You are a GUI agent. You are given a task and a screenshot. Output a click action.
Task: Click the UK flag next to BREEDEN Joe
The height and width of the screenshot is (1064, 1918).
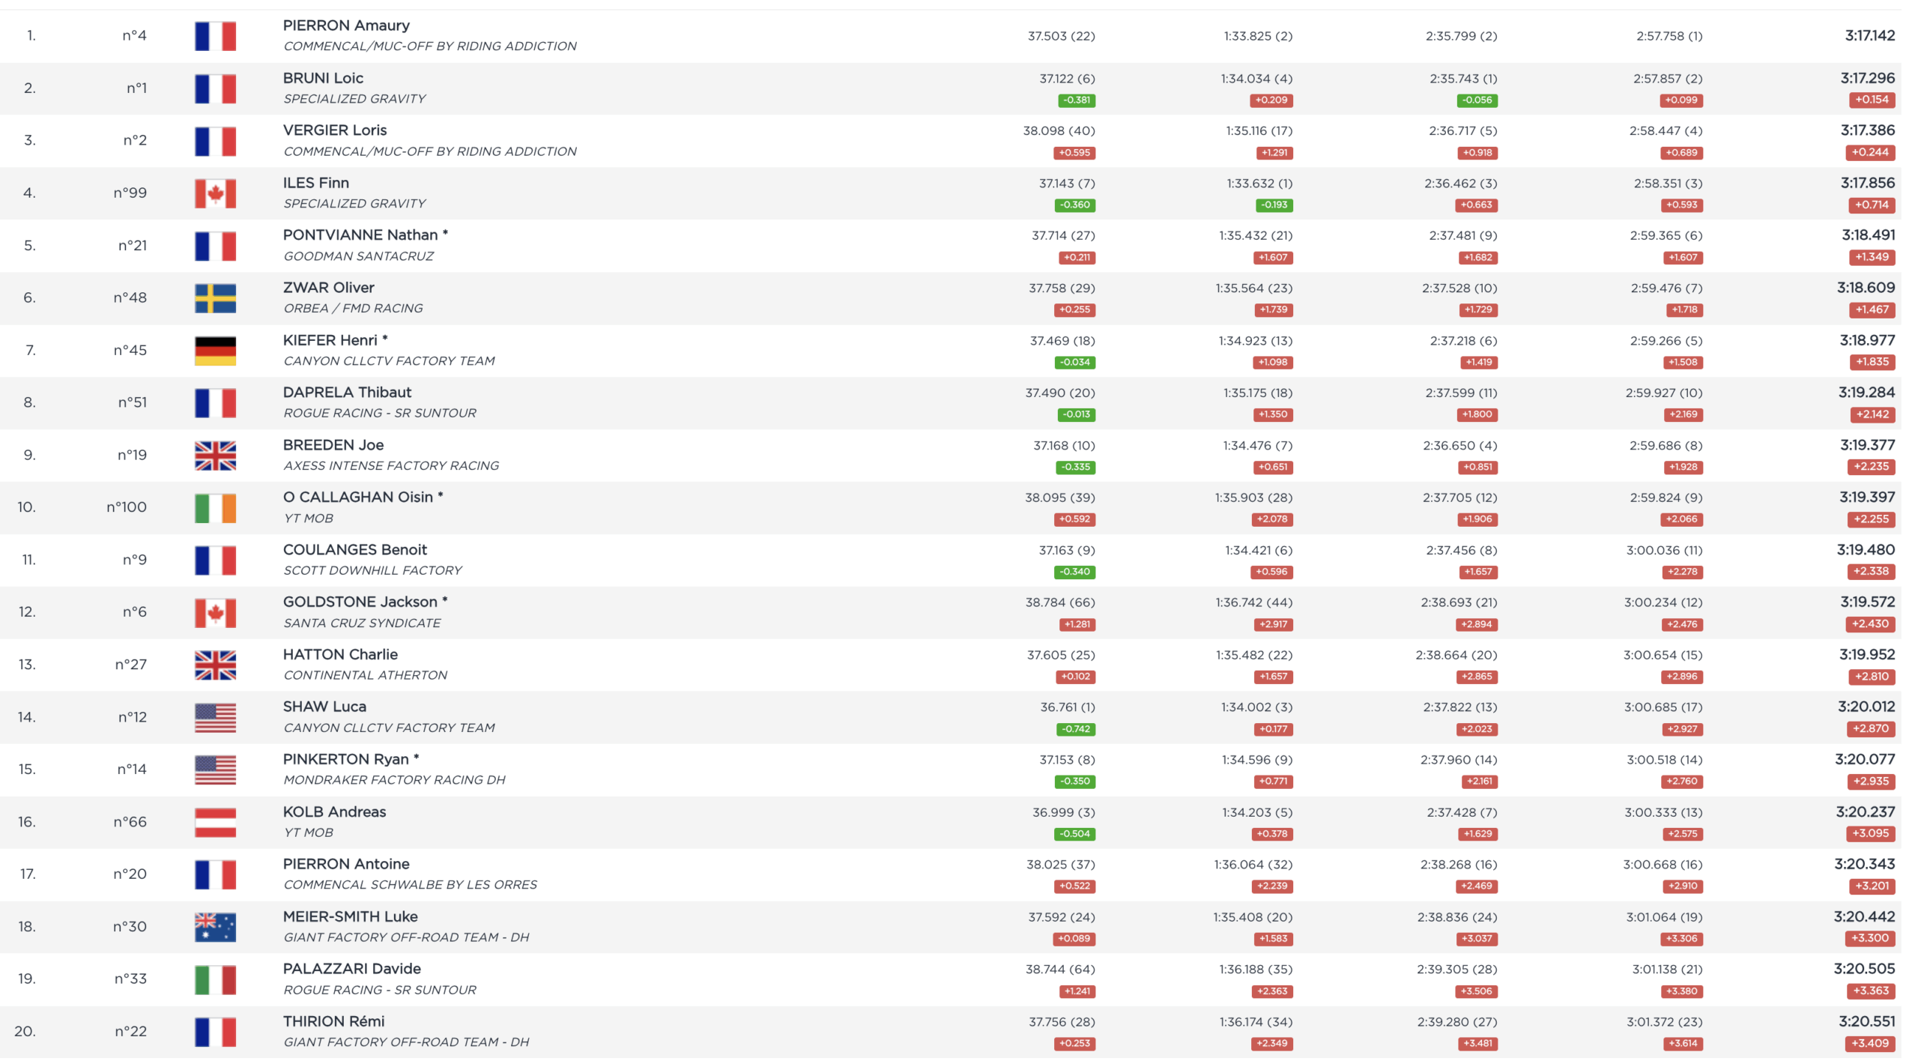pos(215,456)
